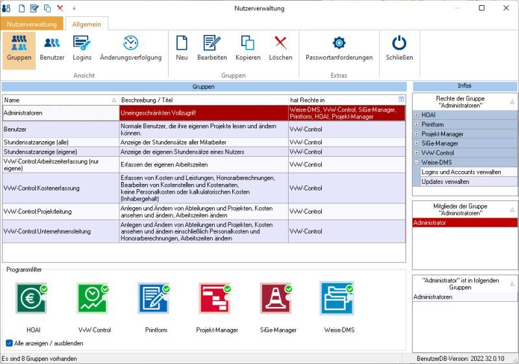Click quick access Edit icon
Viewport: 519px width, 364px height.
pos(34,8)
